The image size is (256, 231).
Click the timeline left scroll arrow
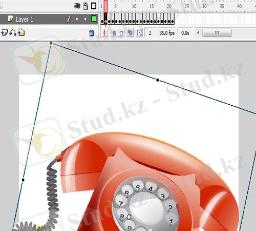198,33
